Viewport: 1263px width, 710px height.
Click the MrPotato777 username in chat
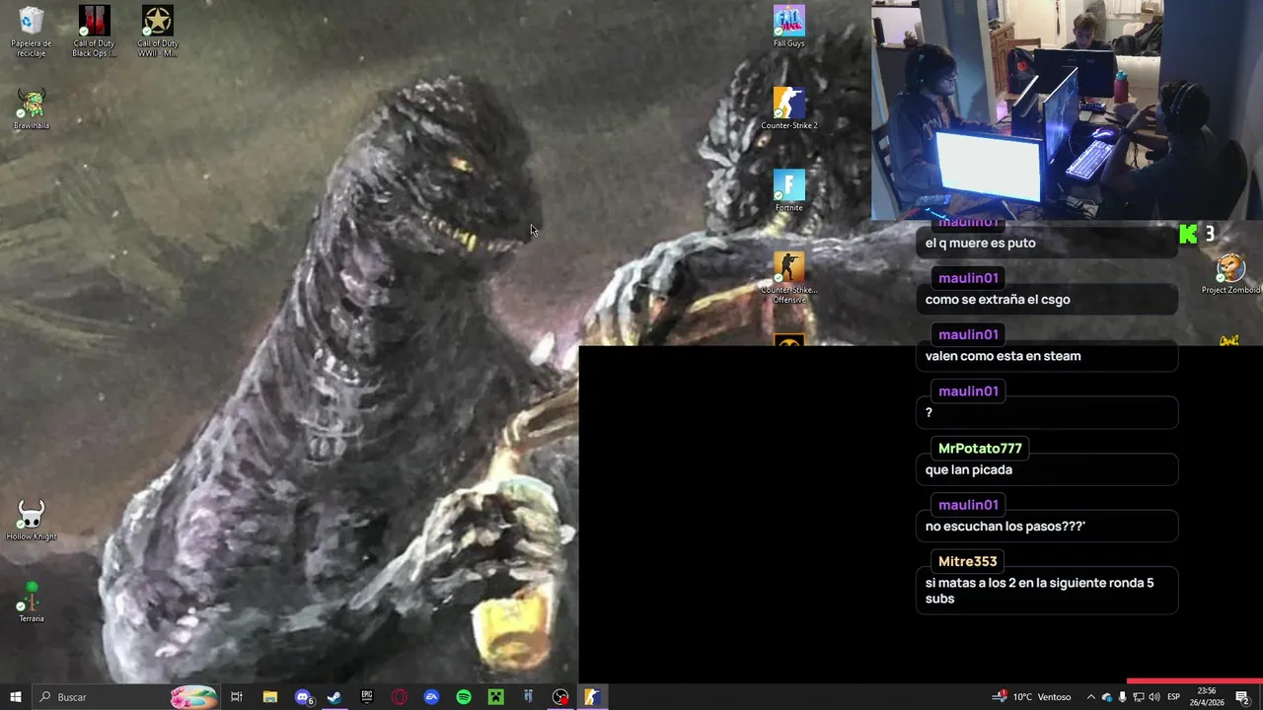point(980,448)
